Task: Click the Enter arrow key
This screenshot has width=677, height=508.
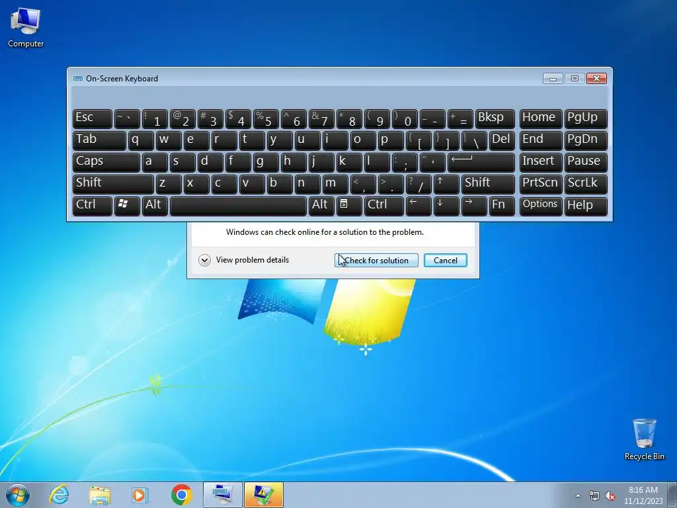Action: (x=481, y=162)
